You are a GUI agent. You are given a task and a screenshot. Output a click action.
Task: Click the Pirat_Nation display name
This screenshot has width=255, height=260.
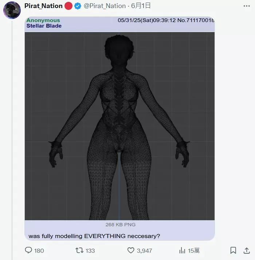43,6
